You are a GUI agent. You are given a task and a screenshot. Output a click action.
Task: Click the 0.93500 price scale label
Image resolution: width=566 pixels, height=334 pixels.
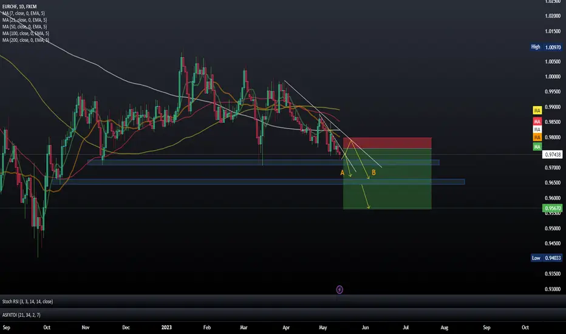[x=553, y=274]
